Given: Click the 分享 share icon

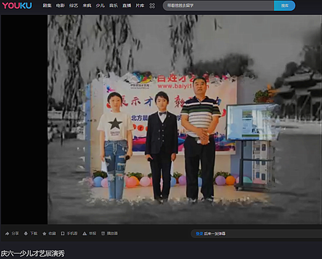Looking at the screenshot, I should click(x=8, y=234).
